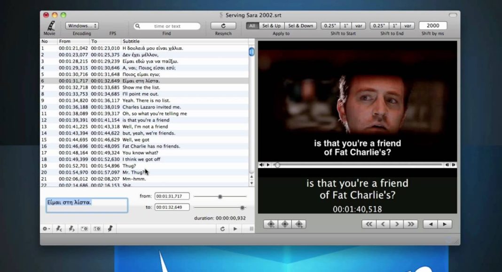Screen dimensions: 502x272
Task: Click the Resynch refresh button
Action: pyautogui.click(x=223, y=26)
